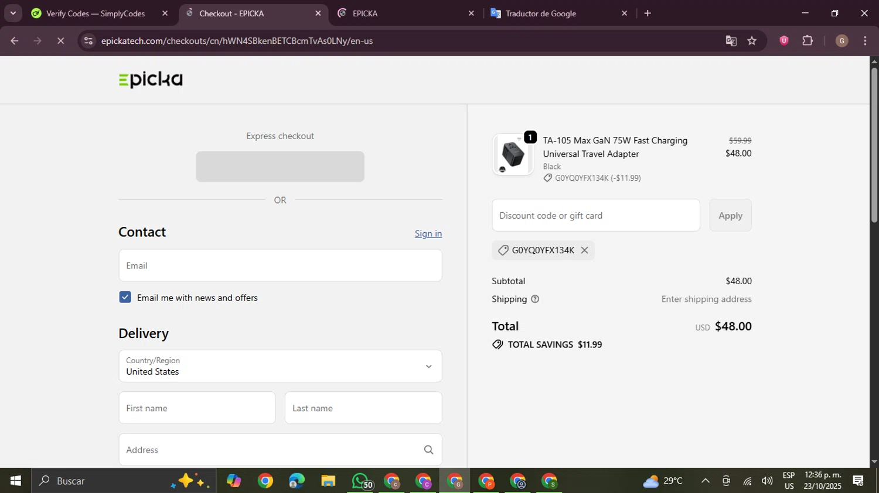Click the TOTAL SAVINGS $11.99 text
879x493 pixels.
pyautogui.click(x=554, y=344)
